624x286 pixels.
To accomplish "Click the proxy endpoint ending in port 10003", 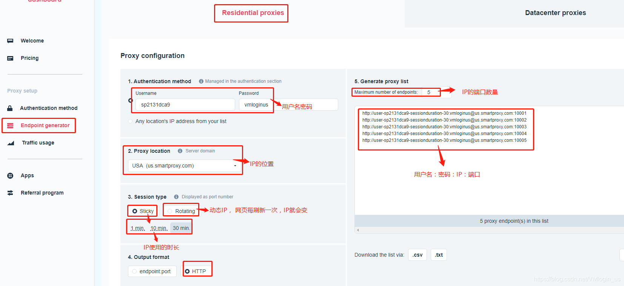I will point(444,127).
